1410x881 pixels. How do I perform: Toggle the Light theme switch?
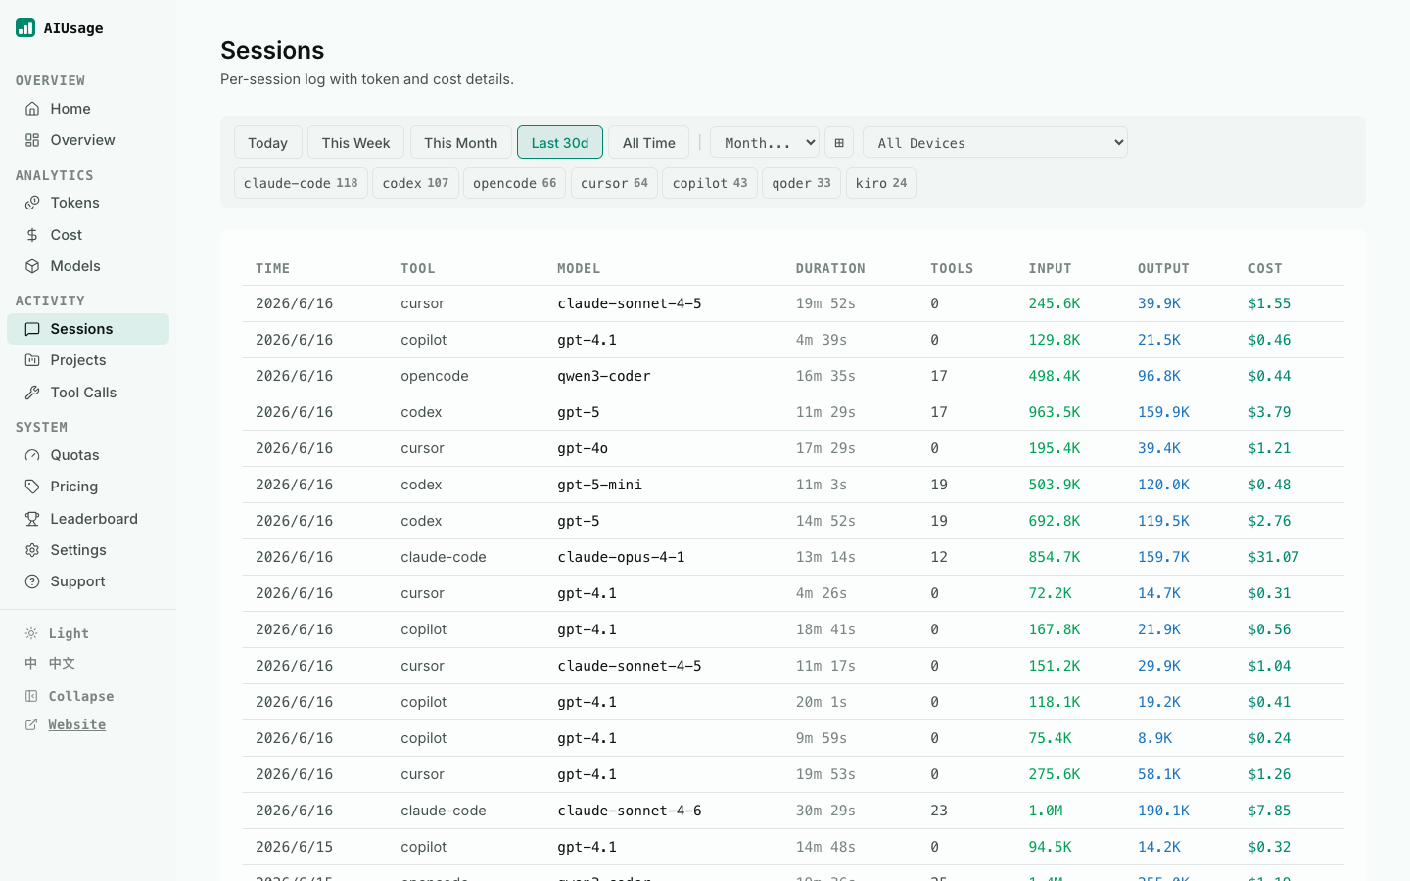pos(57,633)
